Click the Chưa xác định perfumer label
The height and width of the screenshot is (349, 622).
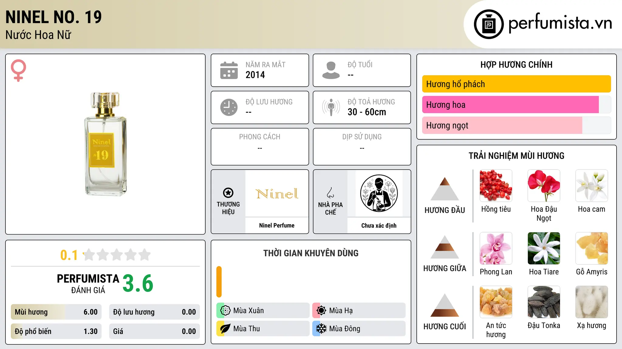pyautogui.click(x=379, y=225)
